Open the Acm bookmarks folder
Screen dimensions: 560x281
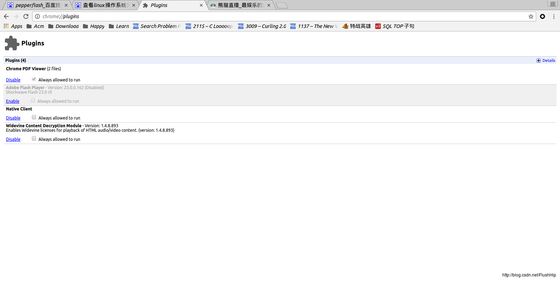35,26
